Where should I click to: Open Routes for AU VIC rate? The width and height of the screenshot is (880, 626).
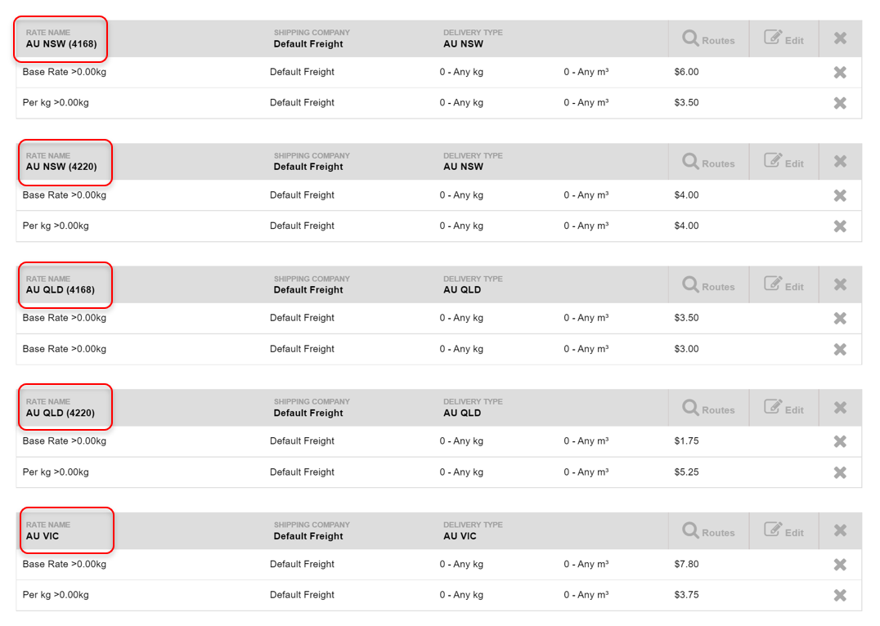pyautogui.click(x=708, y=532)
